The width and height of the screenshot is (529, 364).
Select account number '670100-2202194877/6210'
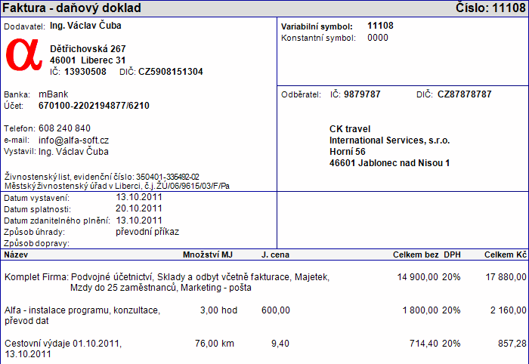(x=94, y=106)
